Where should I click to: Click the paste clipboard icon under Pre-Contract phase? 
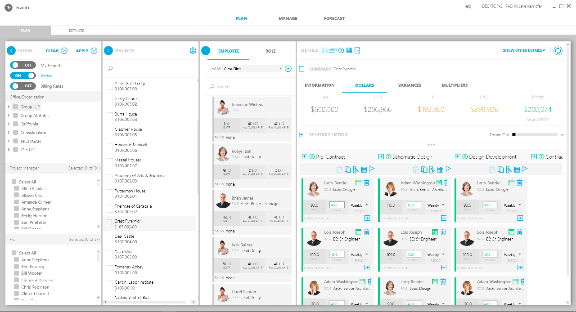[x=339, y=169]
